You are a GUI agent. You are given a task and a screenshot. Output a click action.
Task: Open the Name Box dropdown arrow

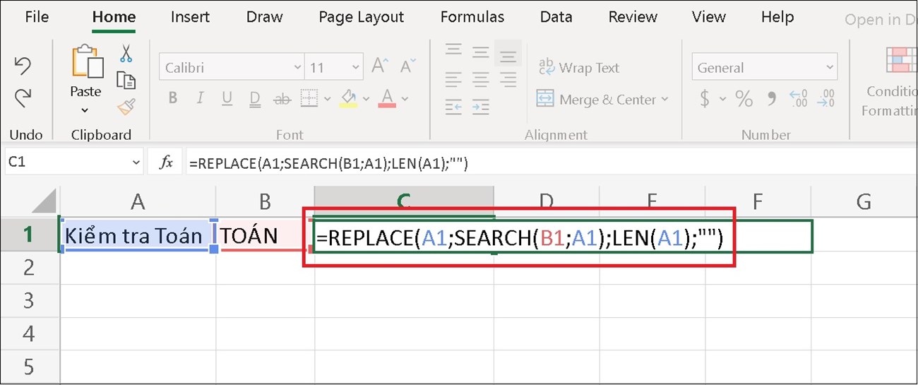point(136,162)
